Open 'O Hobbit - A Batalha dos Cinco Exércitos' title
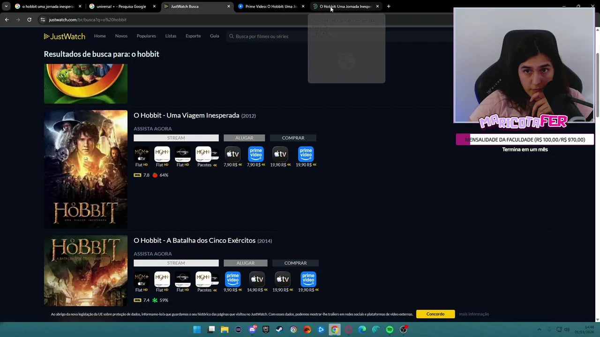This screenshot has width=600, height=337. point(195,241)
